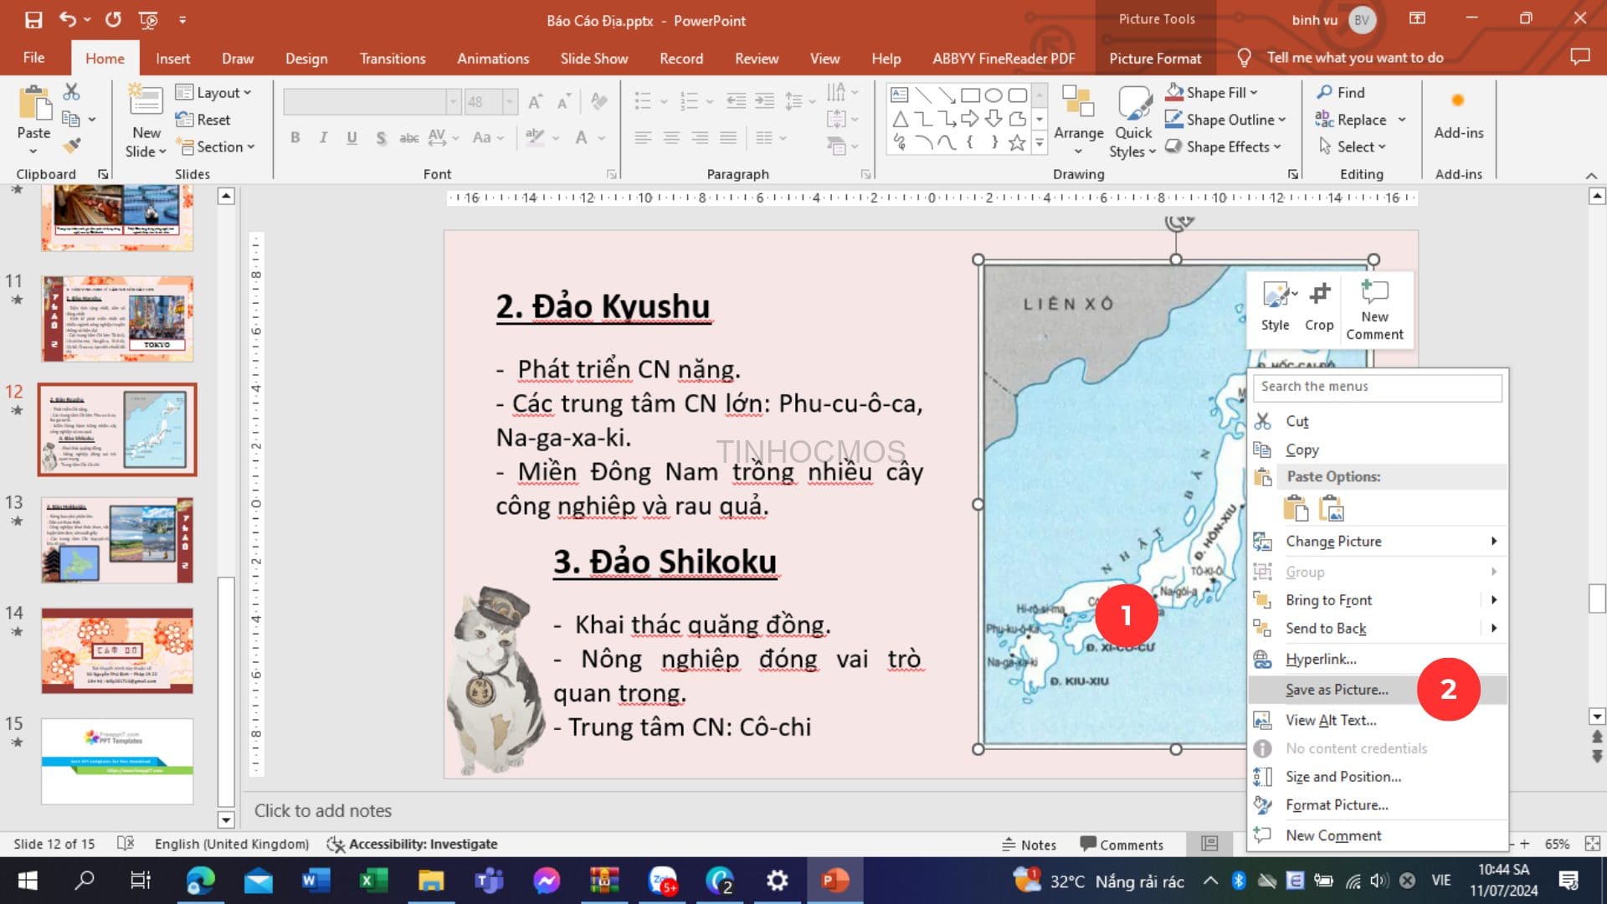Toggle Bold formatting button

pyautogui.click(x=295, y=138)
